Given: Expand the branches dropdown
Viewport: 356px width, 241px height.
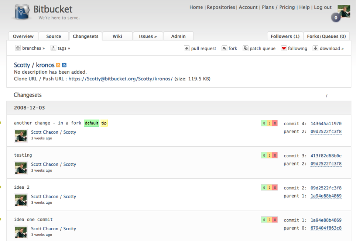Looking at the screenshot, I should [x=30, y=48].
